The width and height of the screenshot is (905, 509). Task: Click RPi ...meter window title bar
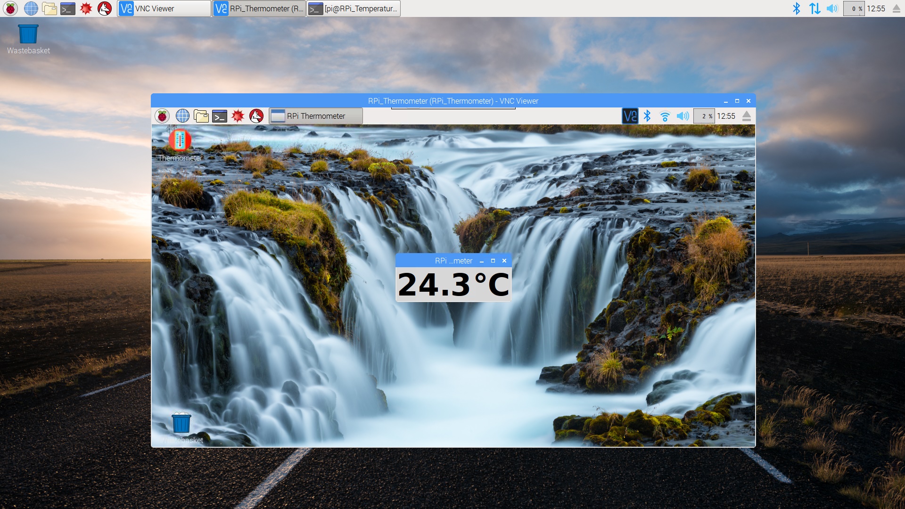click(453, 261)
